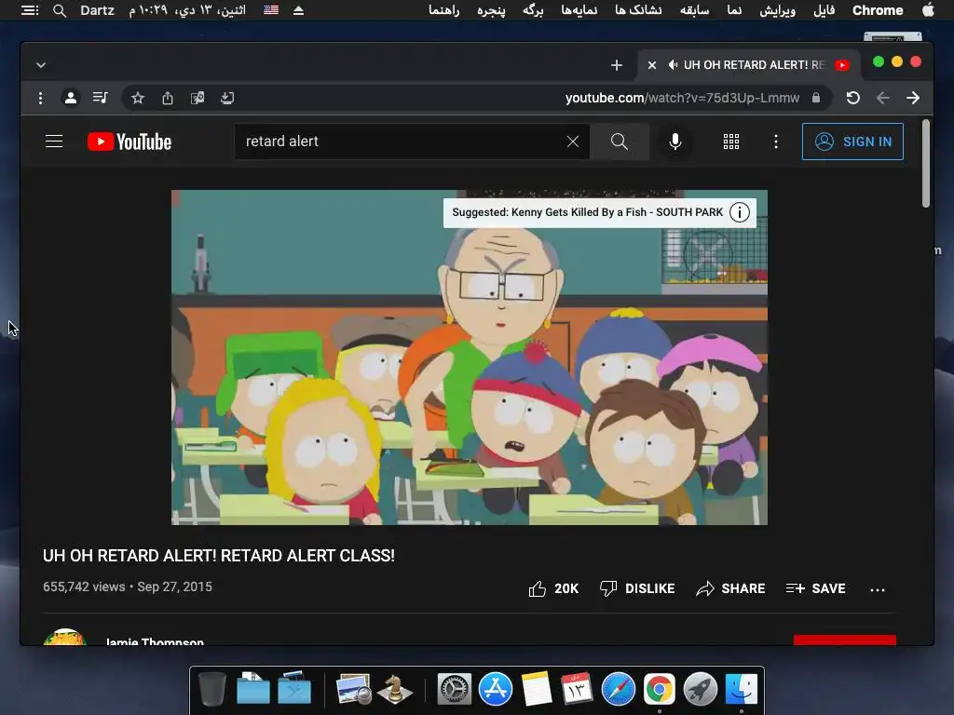Start voice search with the microphone
This screenshot has width=954, height=715.
[x=675, y=142]
